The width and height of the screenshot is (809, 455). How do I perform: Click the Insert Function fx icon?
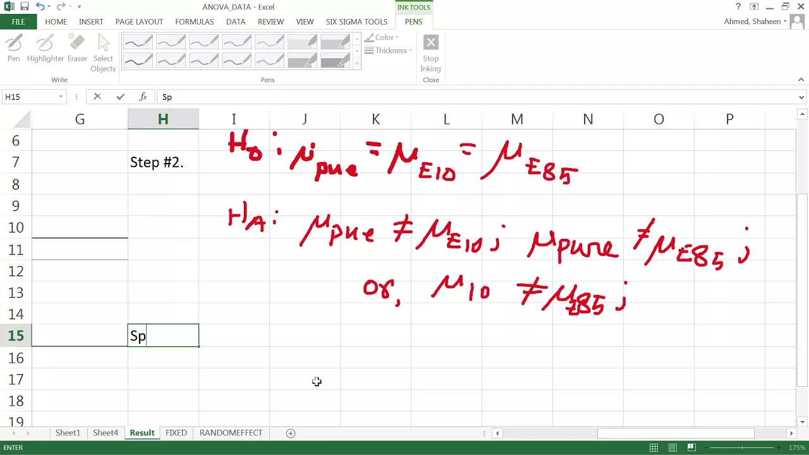click(143, 97)
